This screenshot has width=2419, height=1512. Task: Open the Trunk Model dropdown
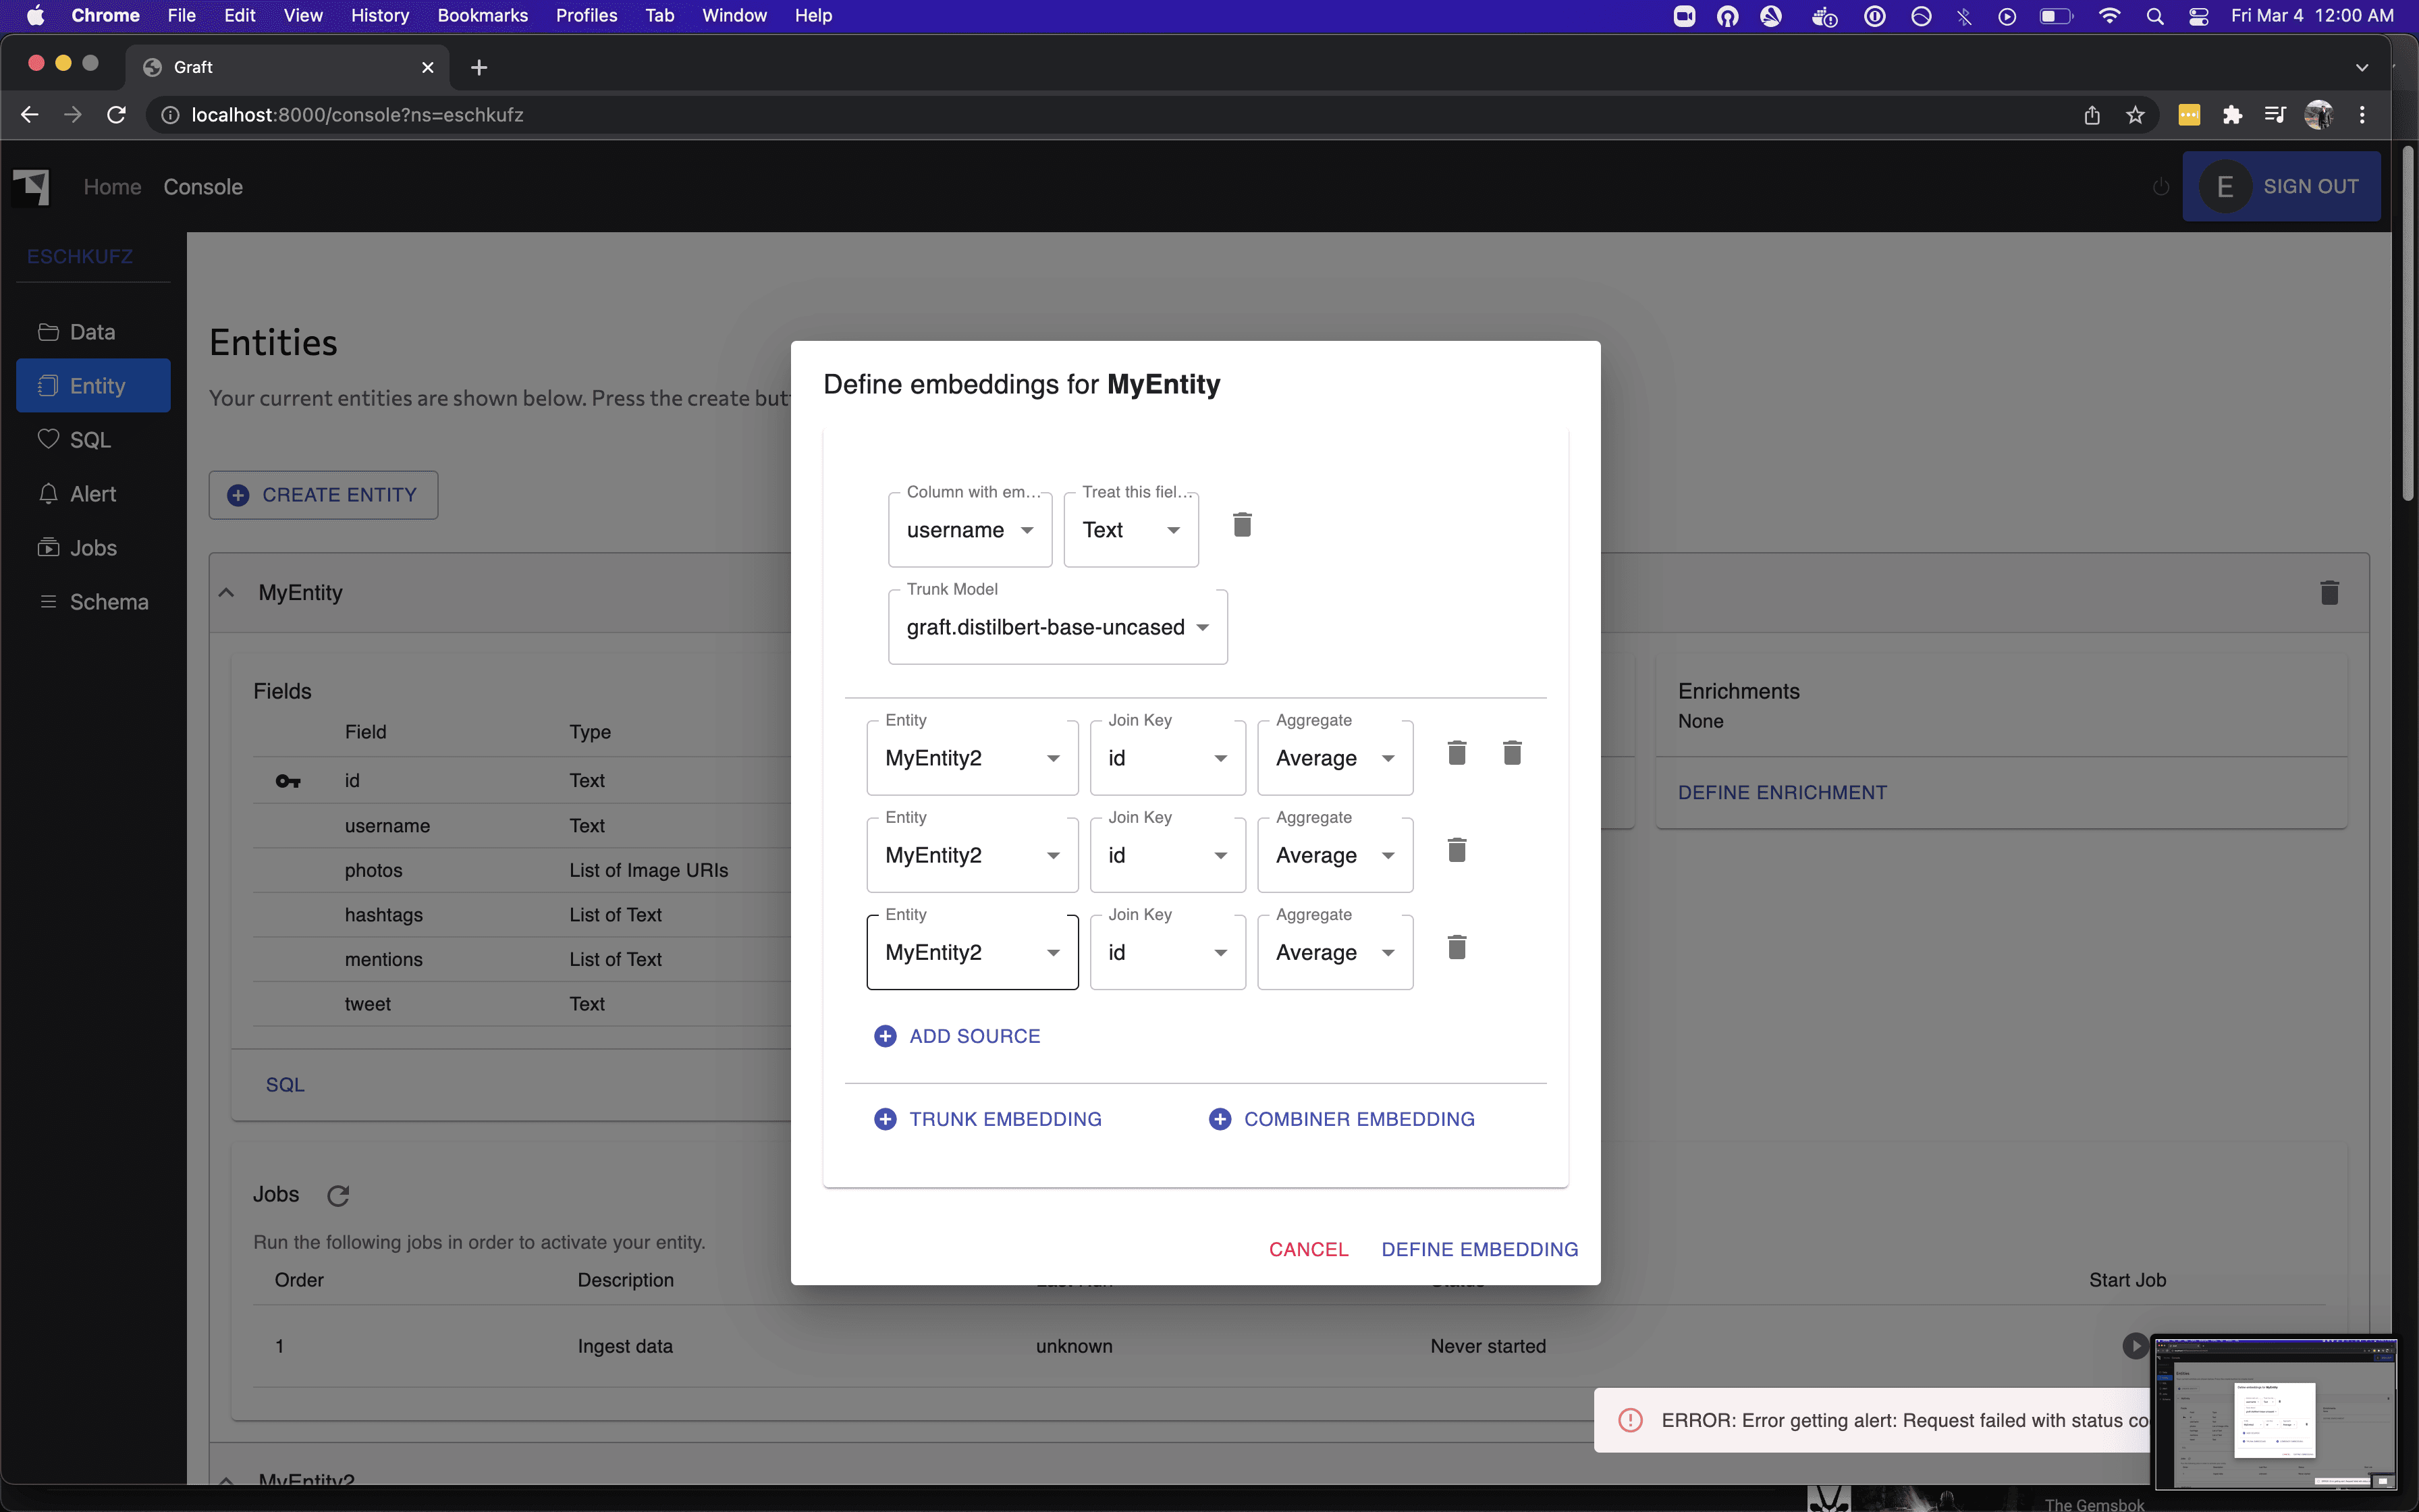pos(1056,628)
